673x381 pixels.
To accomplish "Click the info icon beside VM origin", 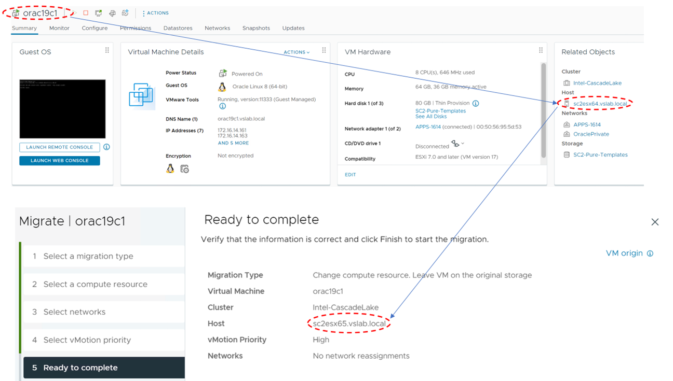I will 650,253.
